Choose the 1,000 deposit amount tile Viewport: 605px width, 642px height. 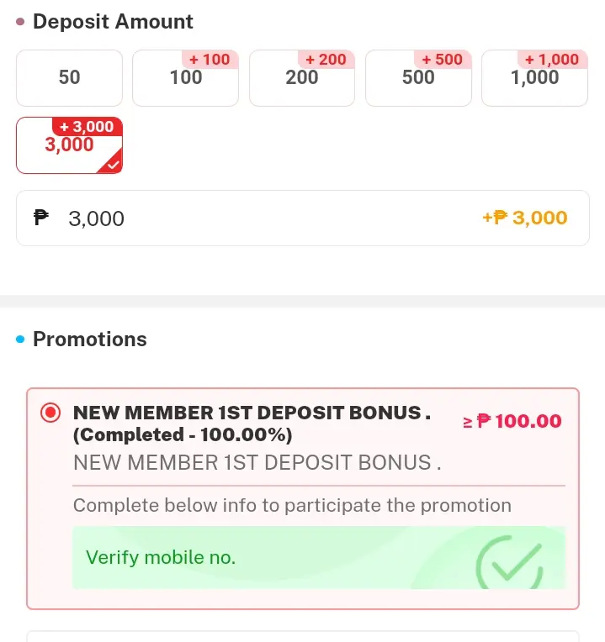tap(534, 78)
